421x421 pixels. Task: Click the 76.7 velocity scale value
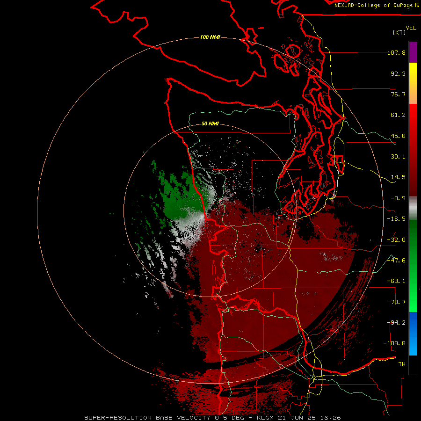[398, 94]
